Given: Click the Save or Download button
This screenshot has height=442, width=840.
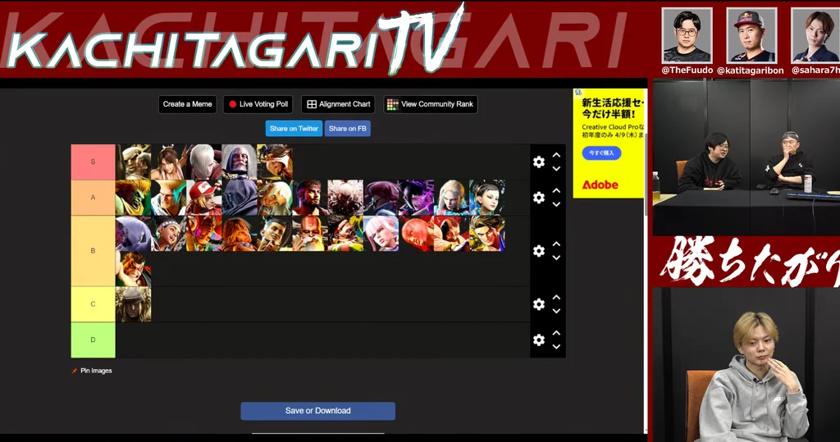Looking at the screenshot, I should pos(317,411).
